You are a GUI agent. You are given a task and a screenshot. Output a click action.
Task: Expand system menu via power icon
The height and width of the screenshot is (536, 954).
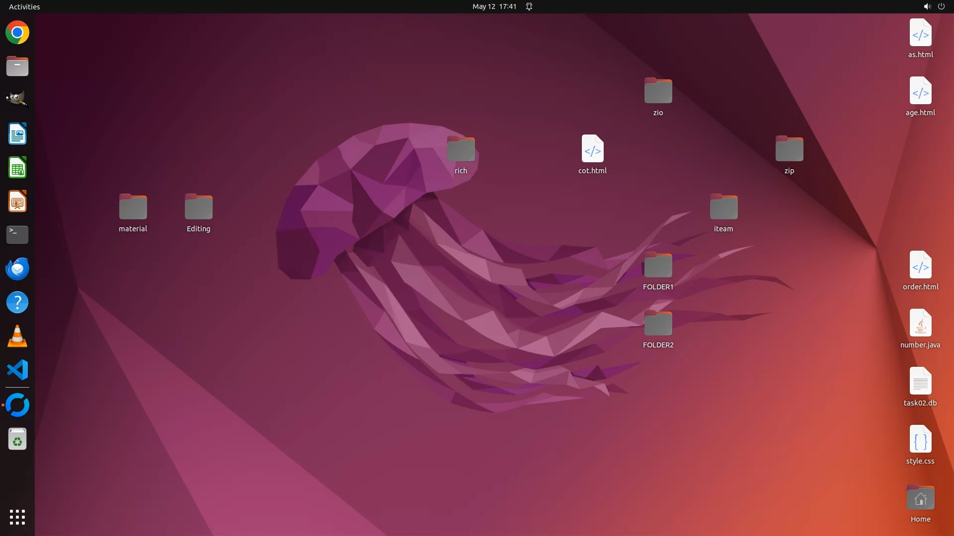point(941,6)
